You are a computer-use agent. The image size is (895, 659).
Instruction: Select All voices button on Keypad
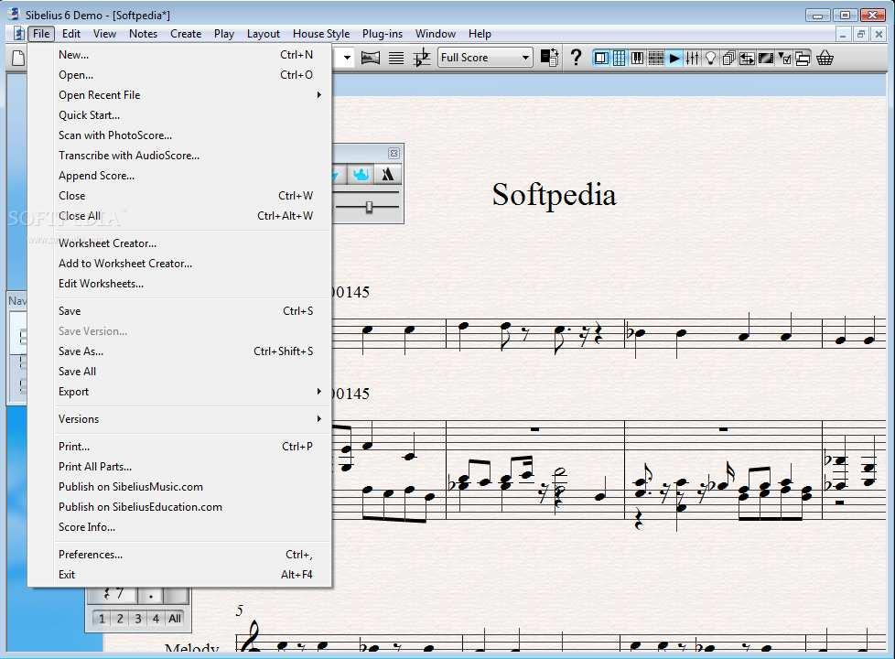pyautogui.click(x=175, y=619)
